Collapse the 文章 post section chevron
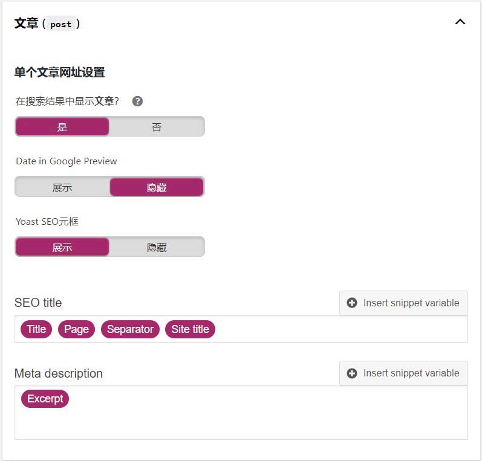The height and width of the screenshot is (461, 482). pos(460,22)
